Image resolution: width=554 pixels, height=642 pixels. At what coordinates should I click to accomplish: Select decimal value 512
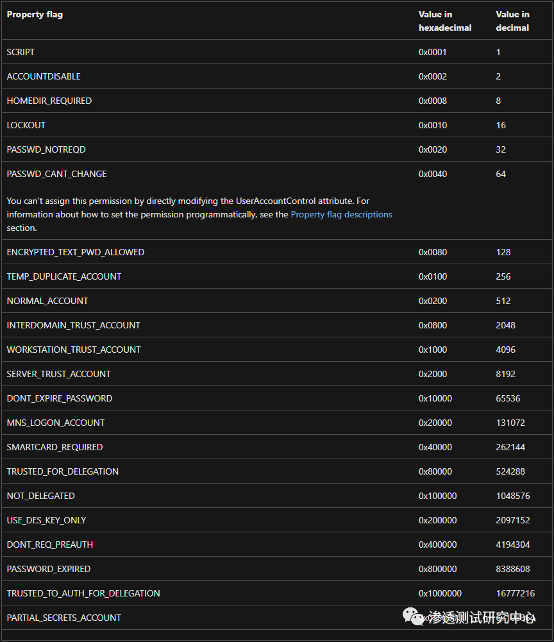(503, 301)
